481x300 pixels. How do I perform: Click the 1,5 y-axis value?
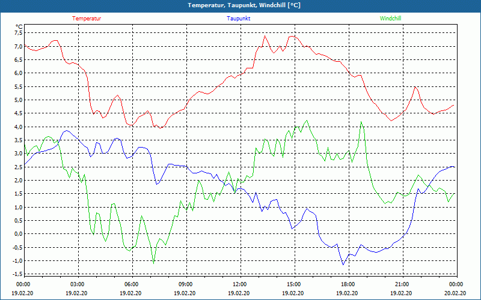19,194
